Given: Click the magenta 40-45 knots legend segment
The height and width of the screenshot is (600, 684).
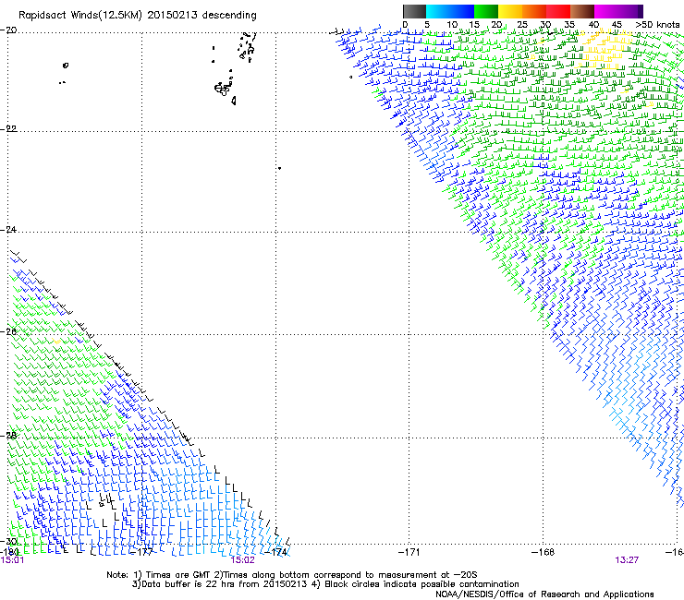Looking at the screenshot, I should pos(606,11).
